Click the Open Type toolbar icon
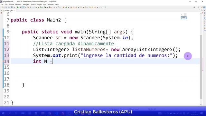 (x=71, y=7)
